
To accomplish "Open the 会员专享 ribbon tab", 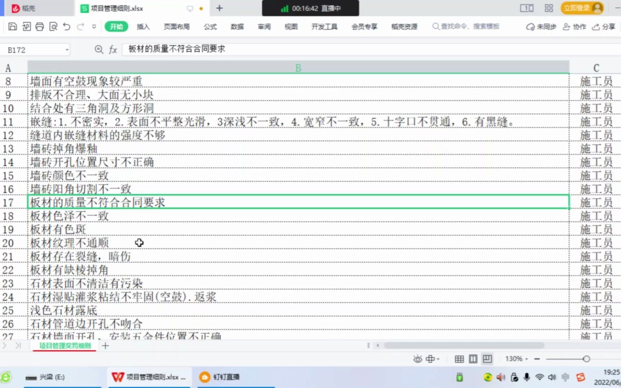I will 364,27.
